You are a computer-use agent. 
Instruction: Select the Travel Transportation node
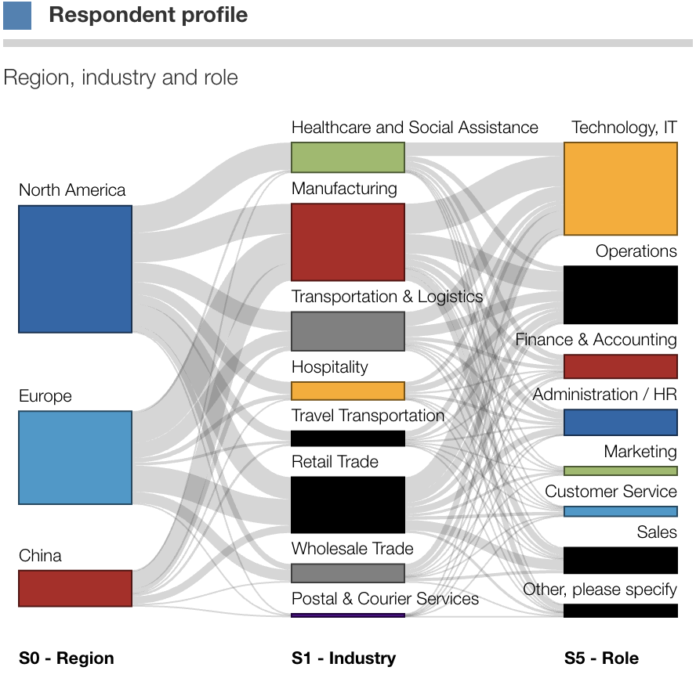348,438
